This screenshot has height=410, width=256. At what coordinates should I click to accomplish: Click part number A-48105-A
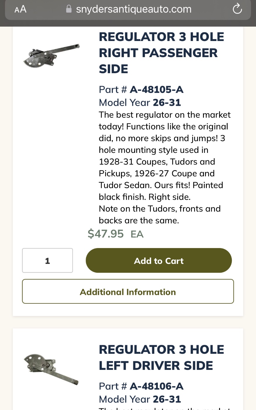(x=156, y=89)
